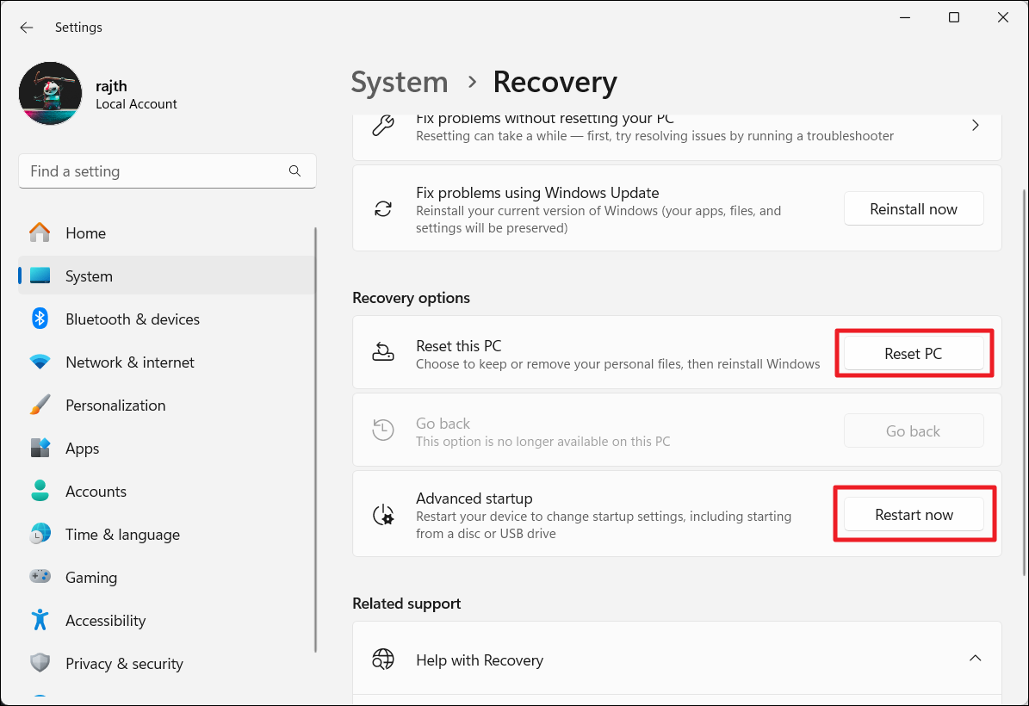Click the Privacy & security shield icon
1029x706 pixels.
click(40, 663)
